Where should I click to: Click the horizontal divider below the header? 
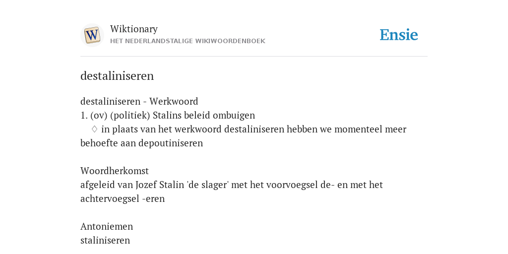point(254,57)
